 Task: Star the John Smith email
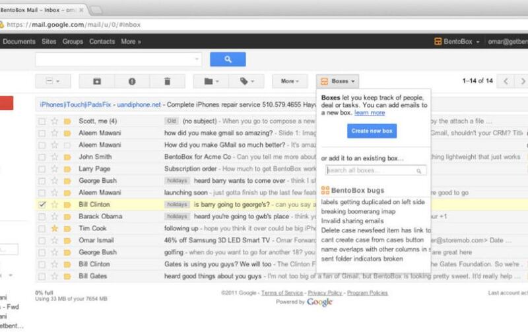click(54, 157)
